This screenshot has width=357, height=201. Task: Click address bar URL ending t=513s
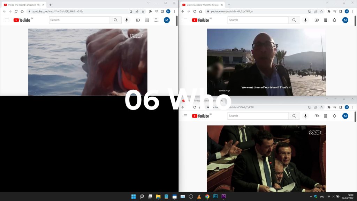pyautogui.click(x=58, y=12)
